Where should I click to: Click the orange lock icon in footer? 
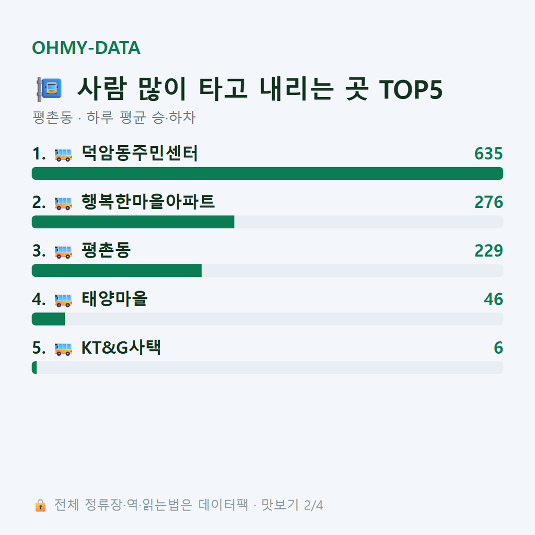tap(40, 505)
